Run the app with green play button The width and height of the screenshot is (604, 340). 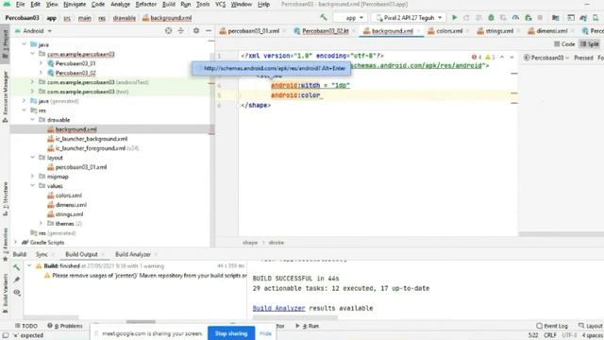pos(455,18)
